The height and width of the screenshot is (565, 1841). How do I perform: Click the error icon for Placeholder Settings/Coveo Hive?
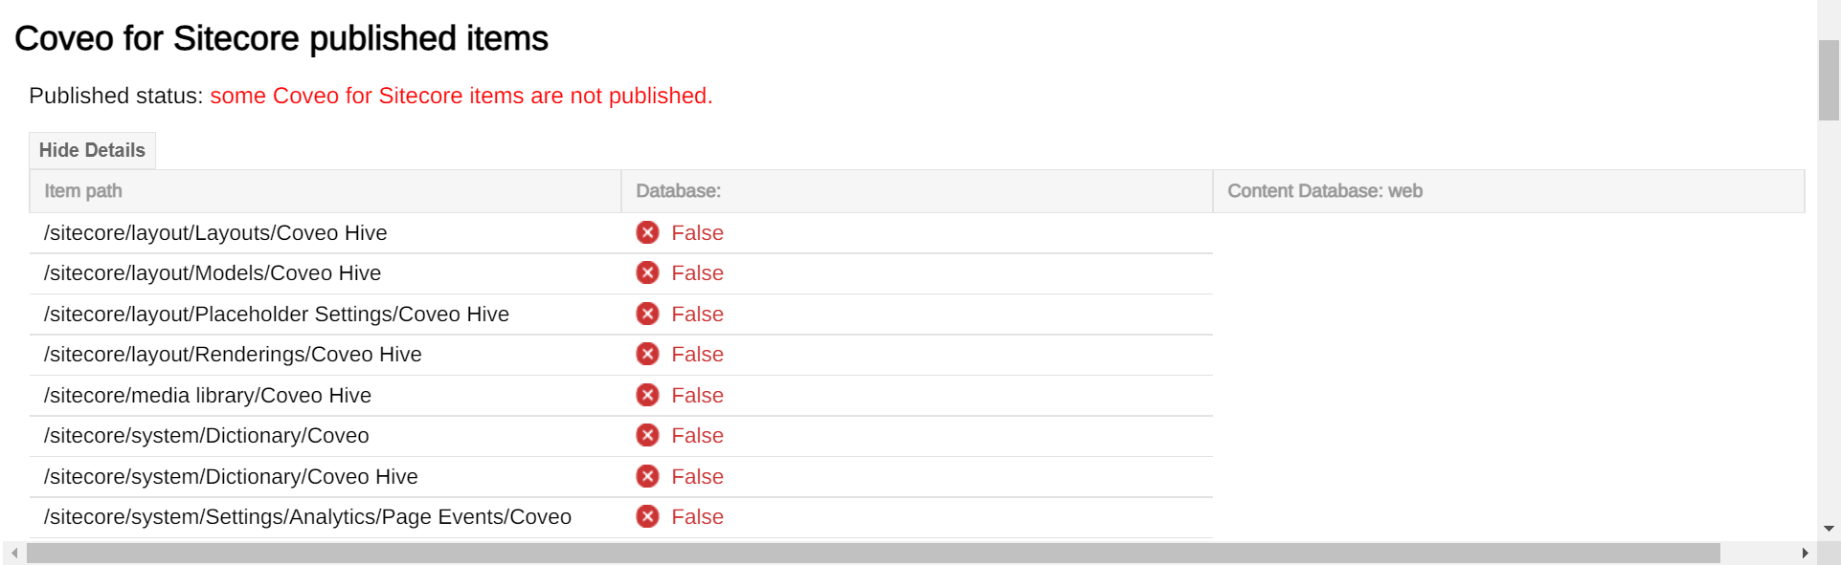tap(648, 314)
